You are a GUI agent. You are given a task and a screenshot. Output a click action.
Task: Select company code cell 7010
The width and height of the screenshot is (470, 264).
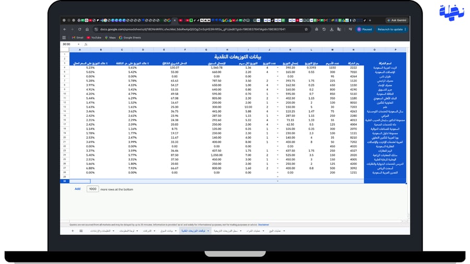tap(354, 72)
